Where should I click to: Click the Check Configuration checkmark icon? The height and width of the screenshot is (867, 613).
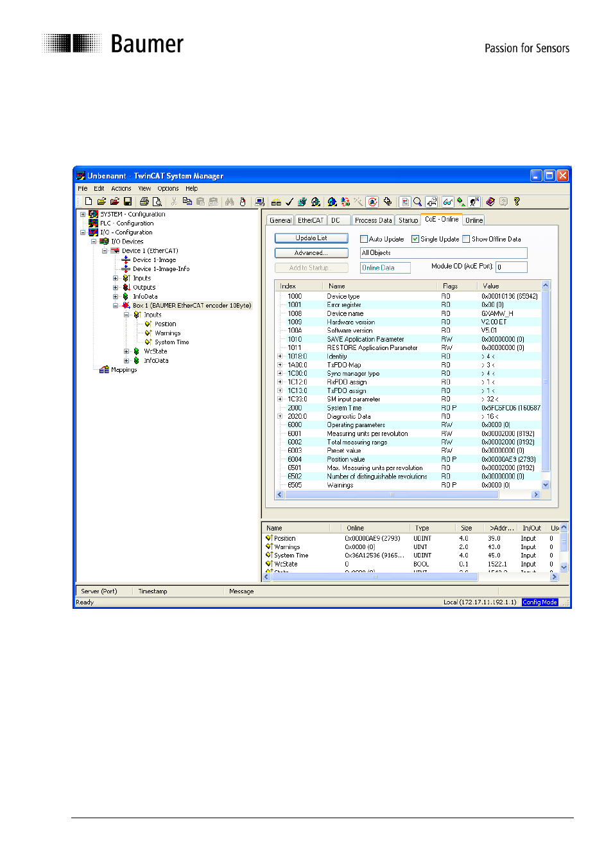click(289, 202)
